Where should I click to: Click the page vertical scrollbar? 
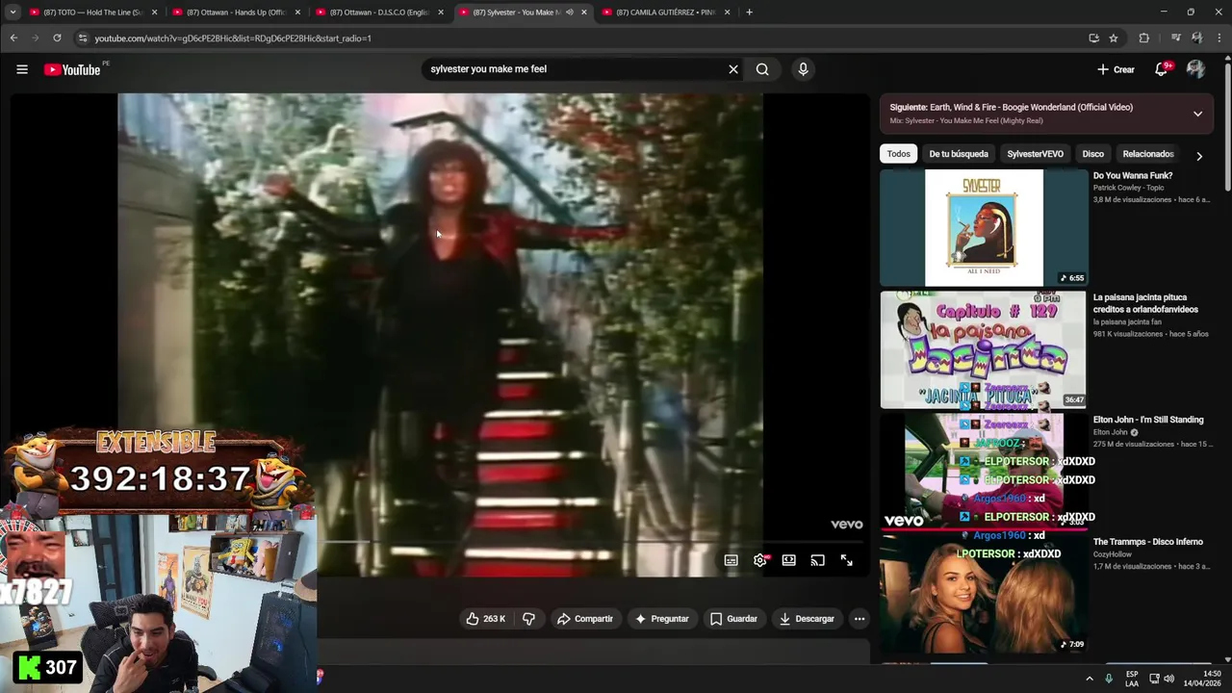tap(1227, 125)
